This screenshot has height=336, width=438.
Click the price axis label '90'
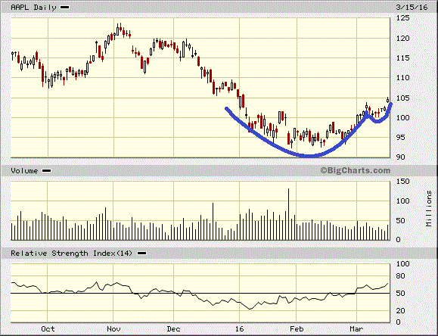(401, 157)
